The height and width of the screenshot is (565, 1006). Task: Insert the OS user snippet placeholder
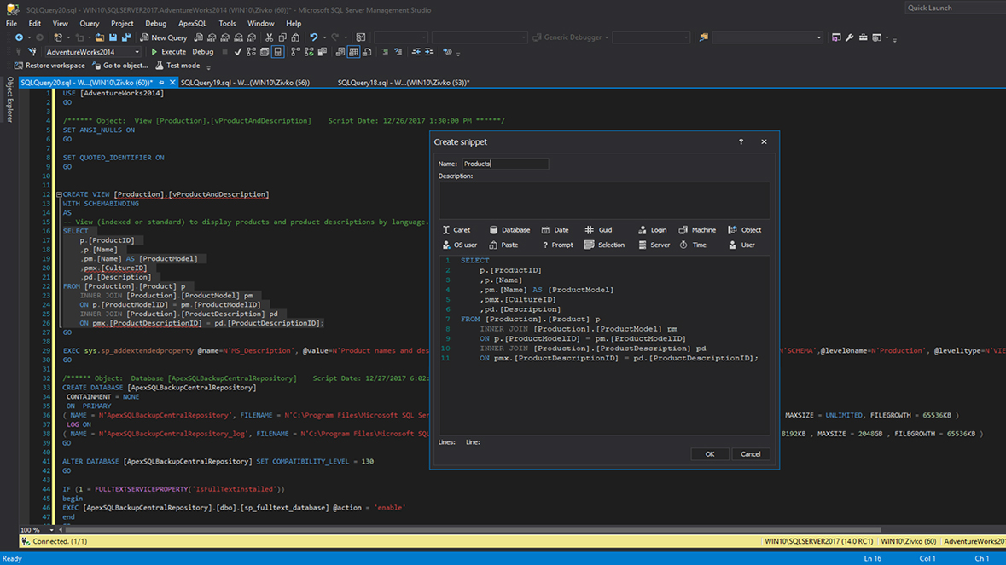tap(461, 245)
